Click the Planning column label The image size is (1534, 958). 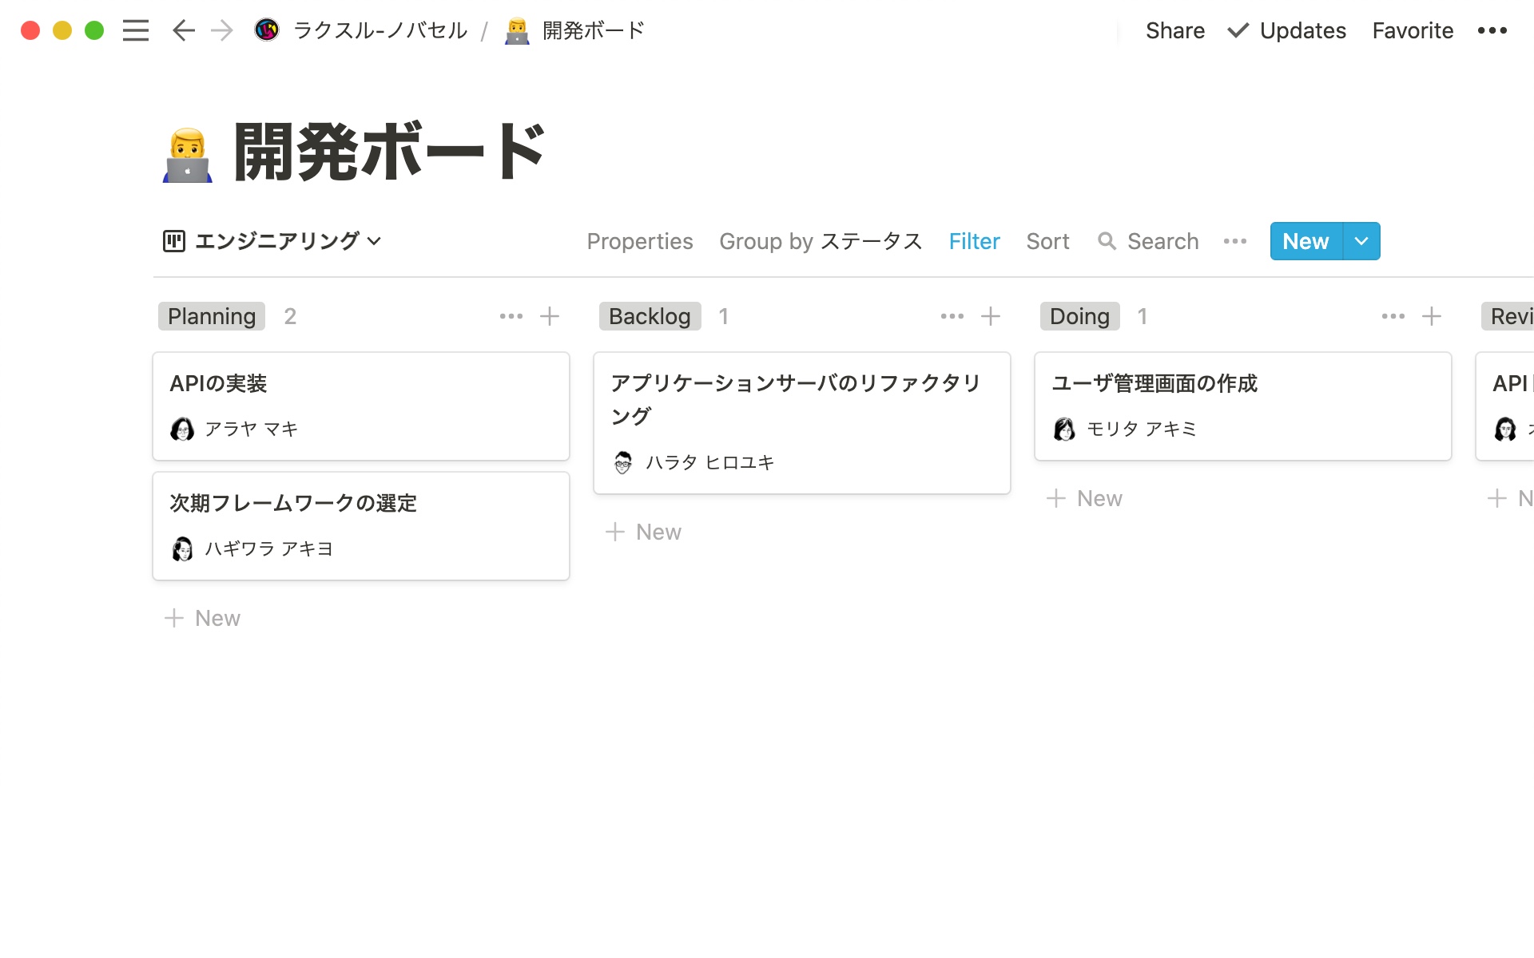(x=212, y=316)
